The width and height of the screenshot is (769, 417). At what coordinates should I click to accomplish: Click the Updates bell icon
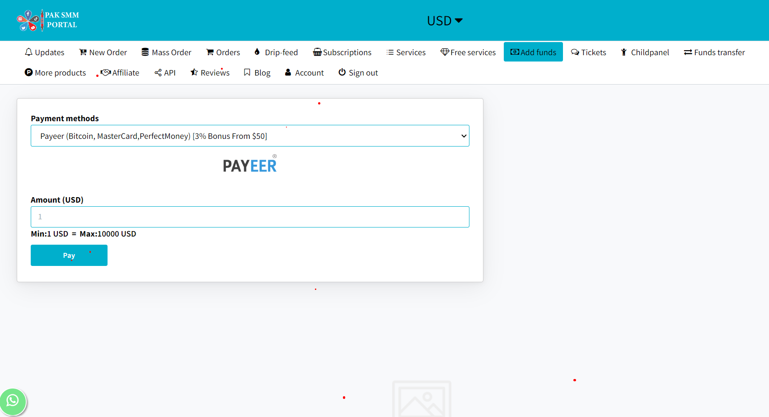click(28, 52)
